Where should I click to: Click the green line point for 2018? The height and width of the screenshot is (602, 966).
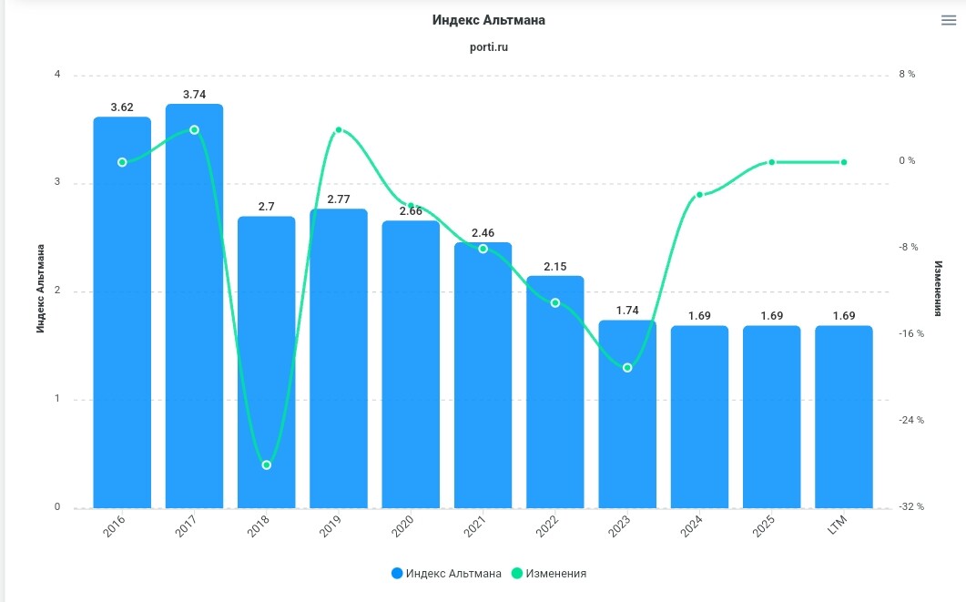pos(267,465)
